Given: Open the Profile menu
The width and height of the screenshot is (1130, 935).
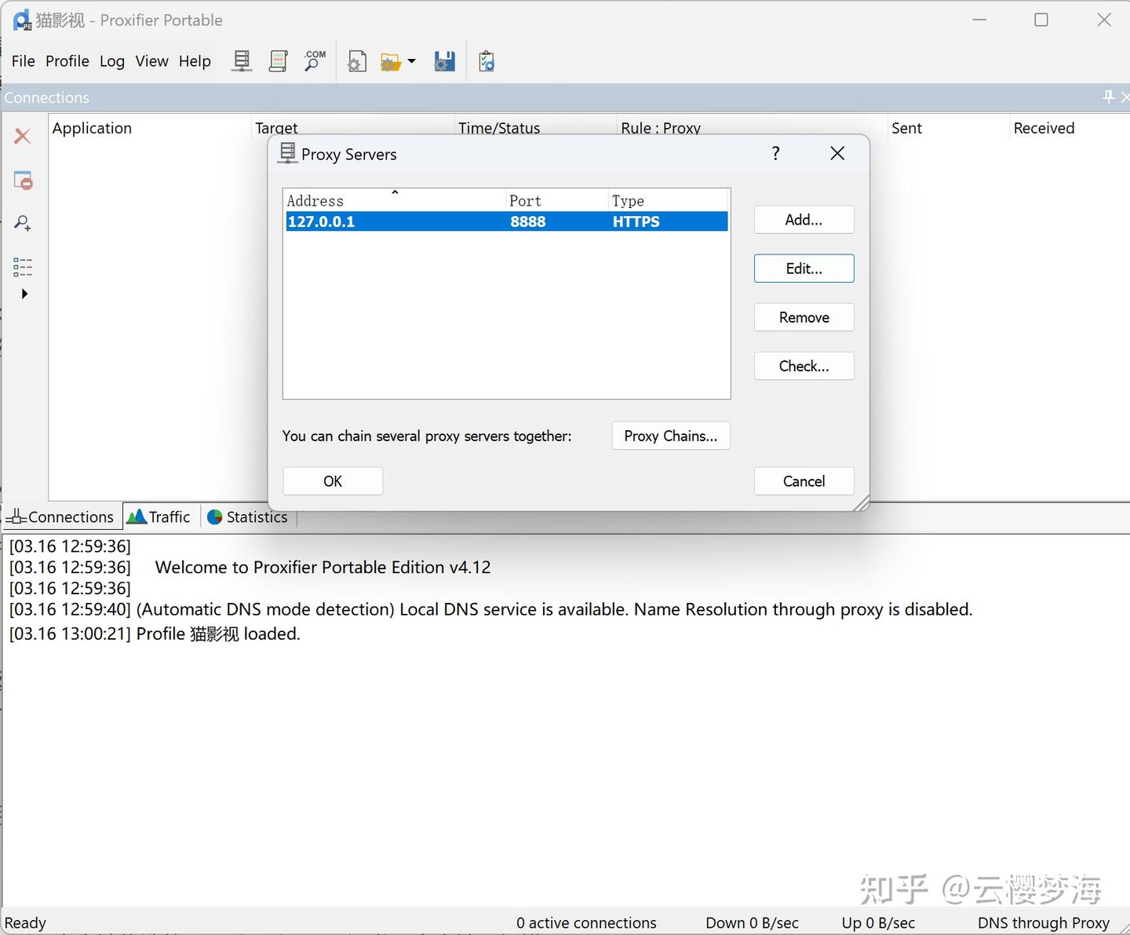Looking at the screenshot, I should coord(67,61).
